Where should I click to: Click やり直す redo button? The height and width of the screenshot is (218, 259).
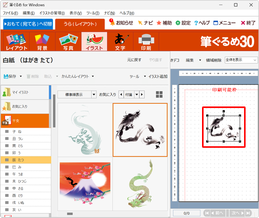155,60
